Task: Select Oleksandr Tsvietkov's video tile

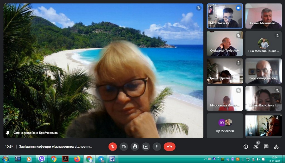Action: (x=225, y=43)
